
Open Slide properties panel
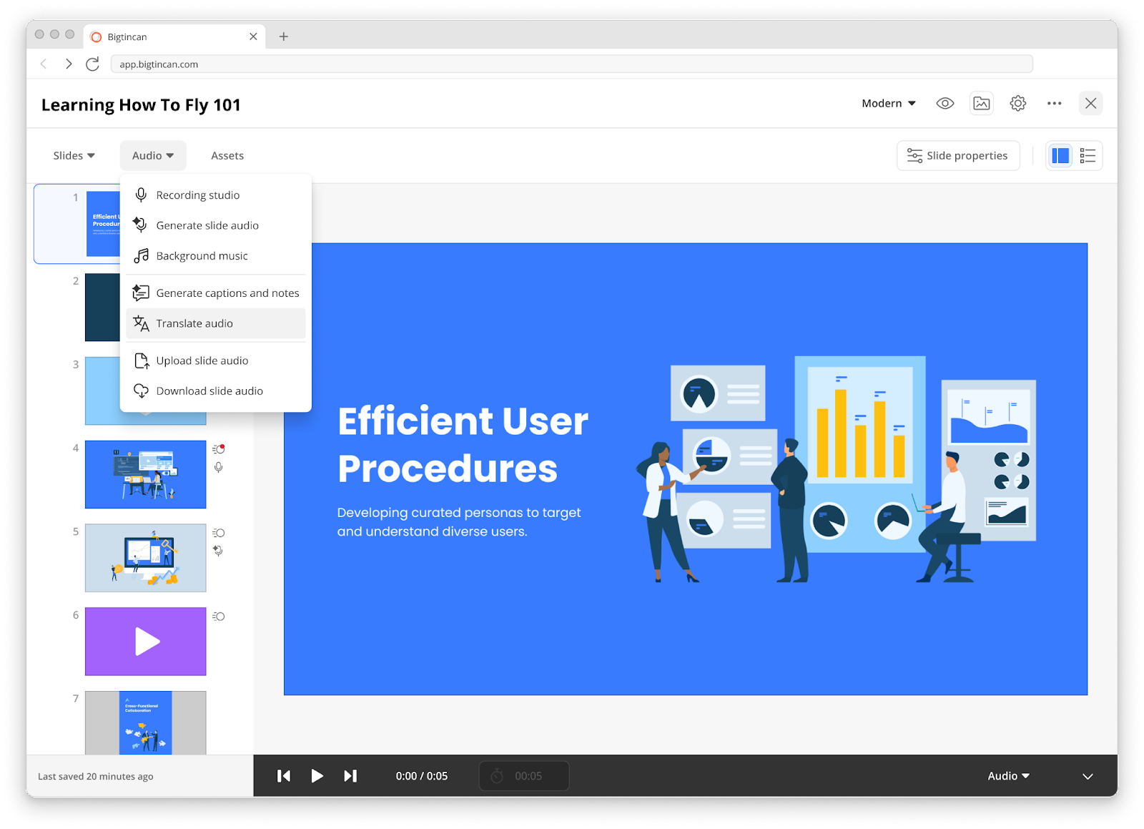pyautogui.click(x=958, y=155)
